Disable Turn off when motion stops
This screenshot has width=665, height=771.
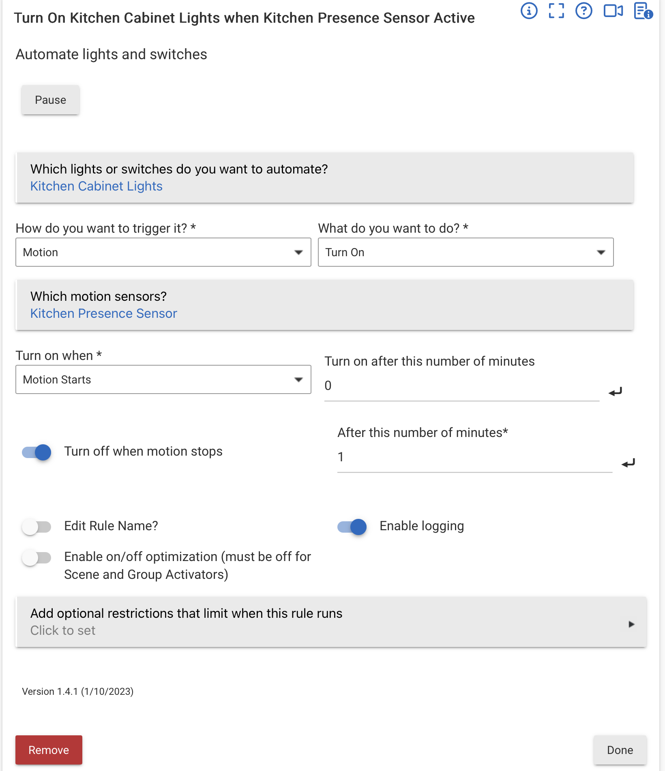(x=37, y=452)
